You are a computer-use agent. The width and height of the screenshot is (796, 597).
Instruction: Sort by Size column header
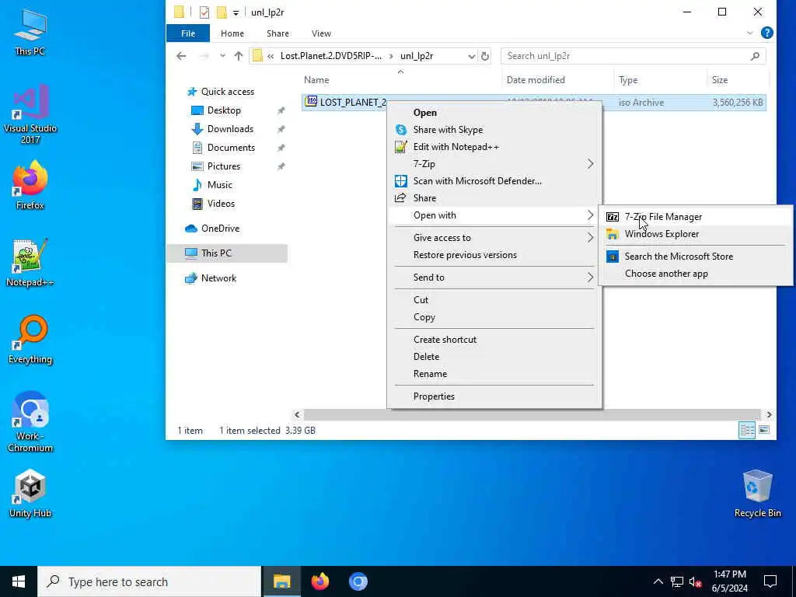click(719, 80)
